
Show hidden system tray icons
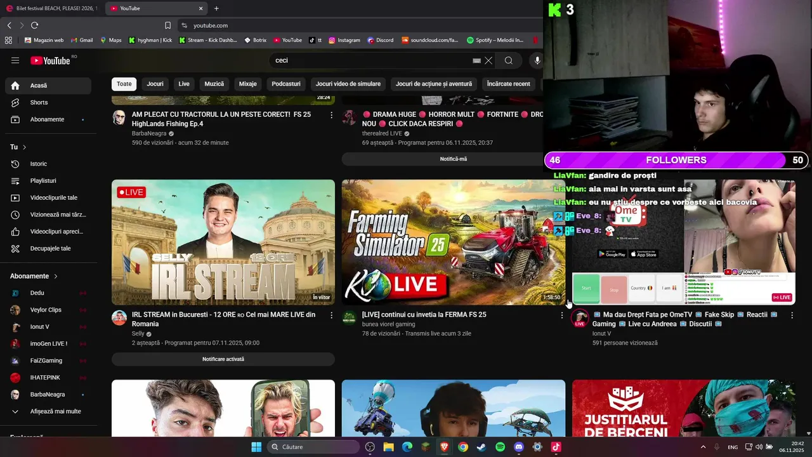703,447
